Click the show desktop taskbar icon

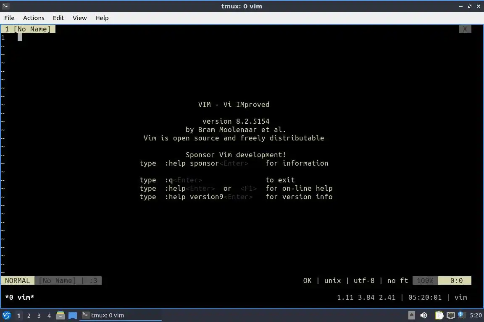73,316
